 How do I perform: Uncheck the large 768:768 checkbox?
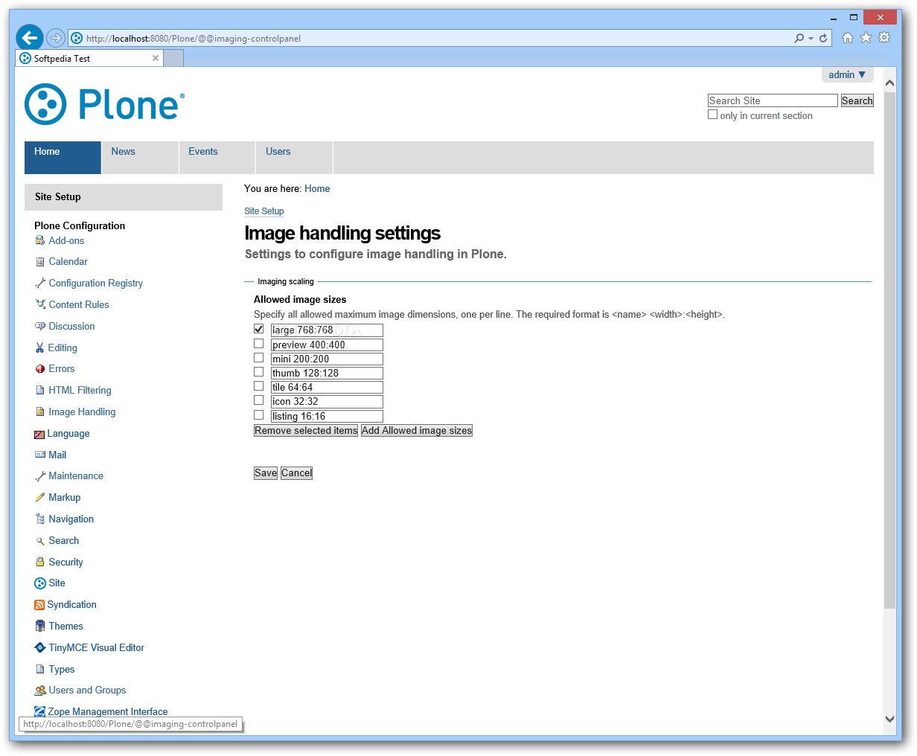click(x=258, y=329)
